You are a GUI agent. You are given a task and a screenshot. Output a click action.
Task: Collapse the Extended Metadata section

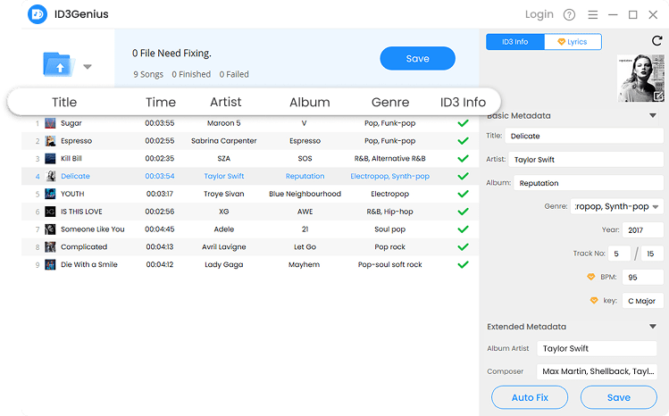pos(652,327)
